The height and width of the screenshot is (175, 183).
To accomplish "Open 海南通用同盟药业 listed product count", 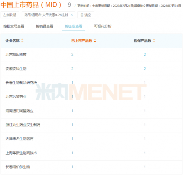I will coord(72,111).
